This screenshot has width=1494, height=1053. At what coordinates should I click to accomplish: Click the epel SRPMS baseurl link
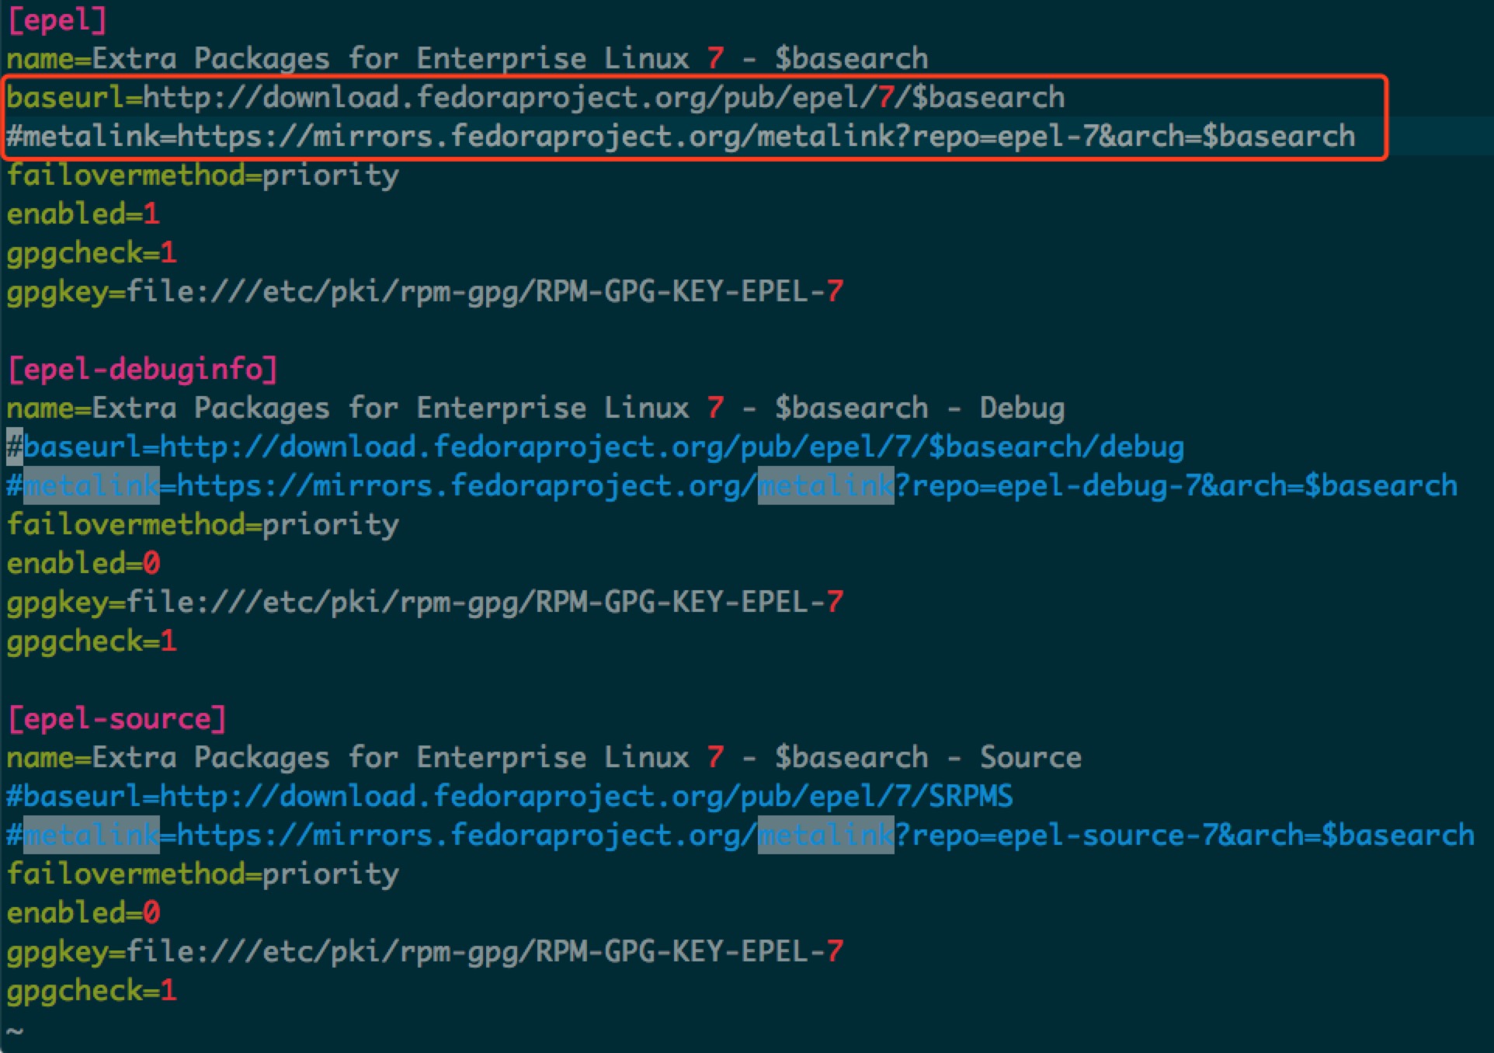coord(509,795)
